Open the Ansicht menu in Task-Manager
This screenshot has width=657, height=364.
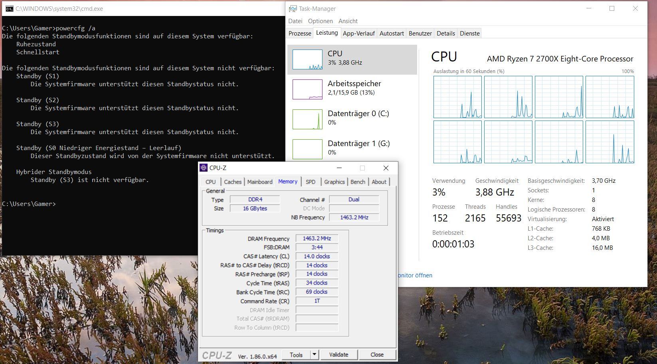click(348, 21)
